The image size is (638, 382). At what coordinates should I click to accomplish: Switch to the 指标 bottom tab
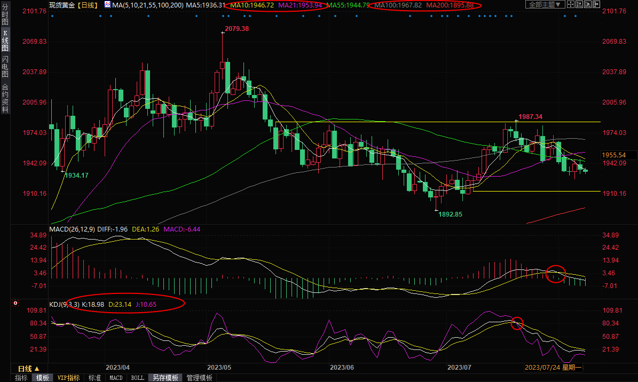tap(21, 378)
